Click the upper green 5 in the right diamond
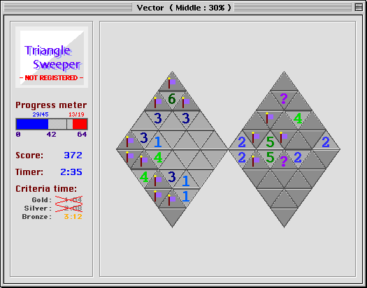The image size is (367, 288). pos(270,142)
